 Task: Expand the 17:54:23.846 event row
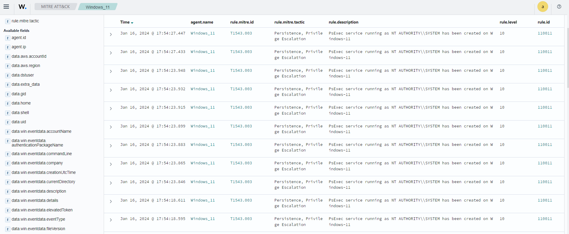[111, 183]
